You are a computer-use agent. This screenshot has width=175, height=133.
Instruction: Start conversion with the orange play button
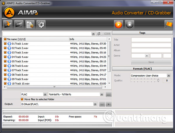pos(118,24)
